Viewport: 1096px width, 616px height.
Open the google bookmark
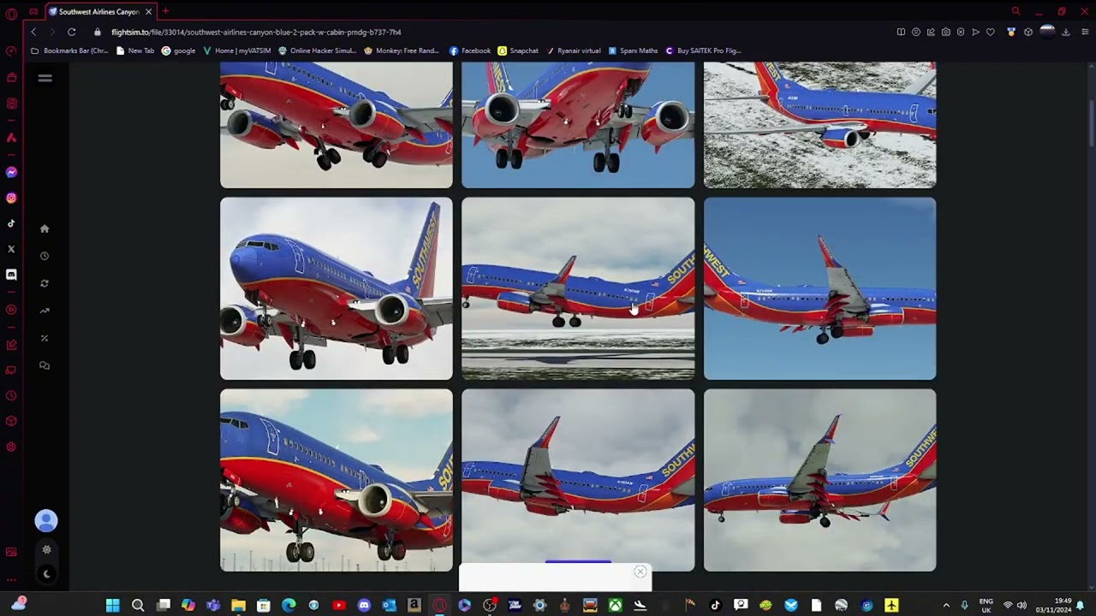tap(178, 50)
